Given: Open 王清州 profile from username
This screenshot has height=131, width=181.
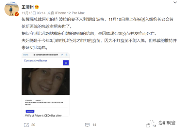Looking at the screenshot, I should tap(27, 7).
